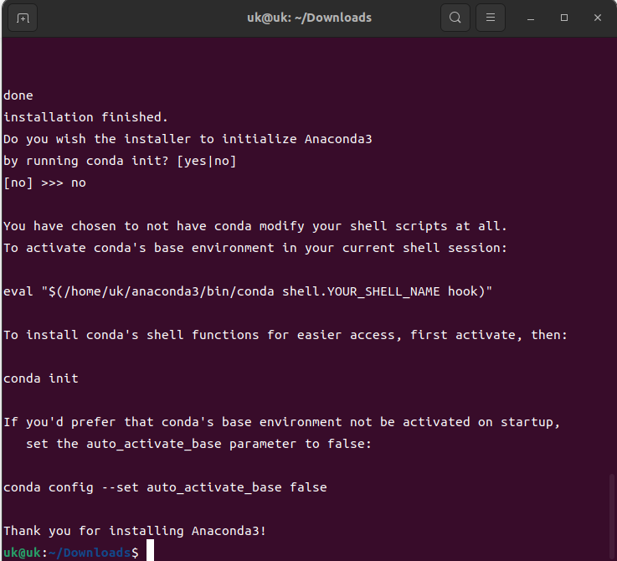Maximize the terminal window

click(x=564, y=18)
